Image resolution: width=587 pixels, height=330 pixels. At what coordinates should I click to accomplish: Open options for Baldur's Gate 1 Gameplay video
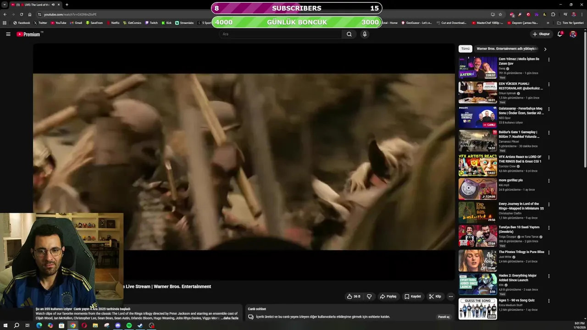548,133
